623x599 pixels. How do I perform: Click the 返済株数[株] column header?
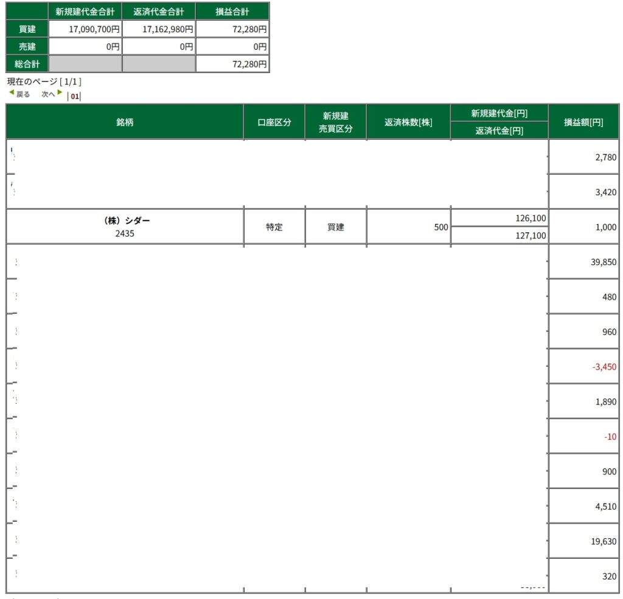tap(408, 122)
